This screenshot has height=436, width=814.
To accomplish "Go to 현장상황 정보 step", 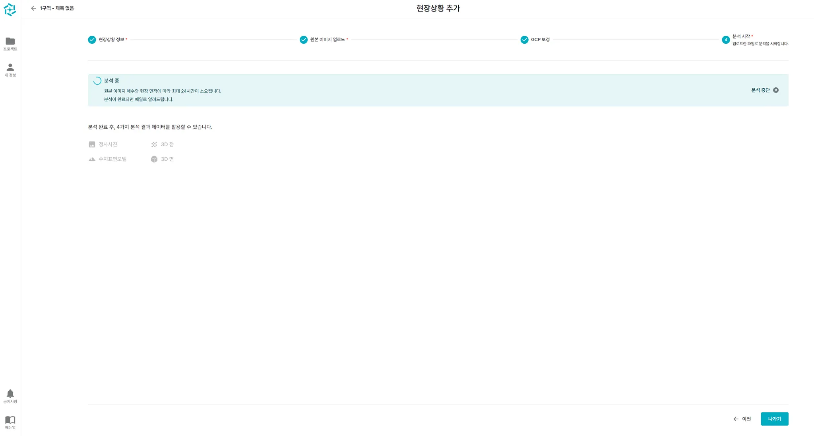I will click(x=92, y=40).
